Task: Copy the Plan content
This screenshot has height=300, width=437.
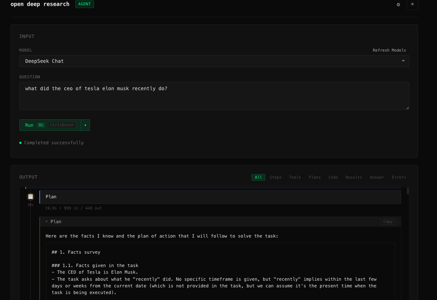Action: (387, 221)
